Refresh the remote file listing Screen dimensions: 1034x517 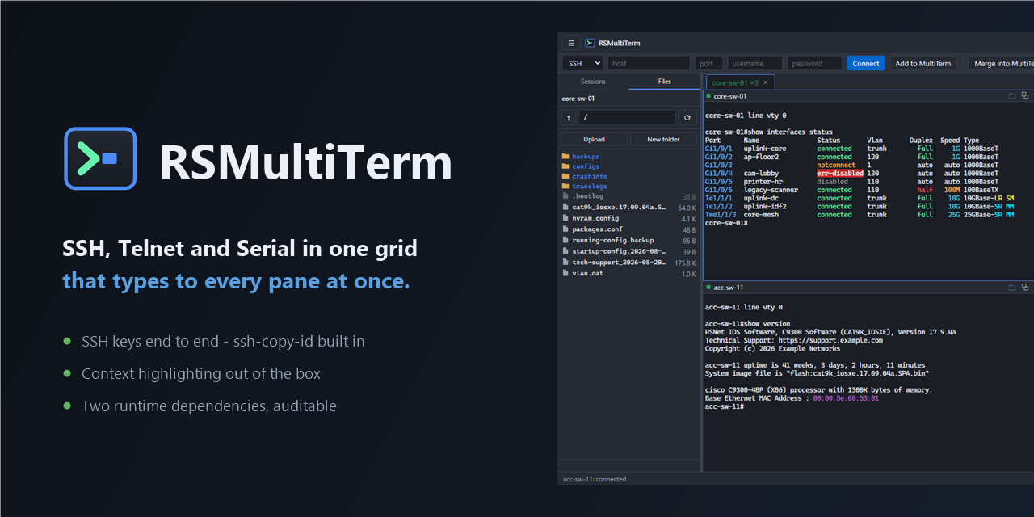click(687, 117)
